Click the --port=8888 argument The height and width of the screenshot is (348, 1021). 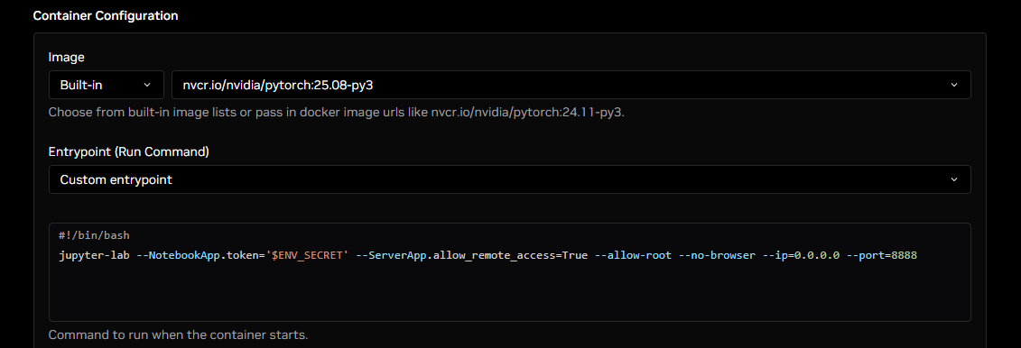click(882, 256)
